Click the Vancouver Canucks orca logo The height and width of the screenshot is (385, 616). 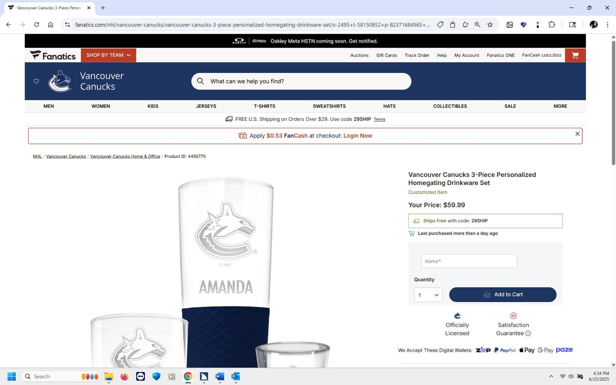click(x=60, y=81)
